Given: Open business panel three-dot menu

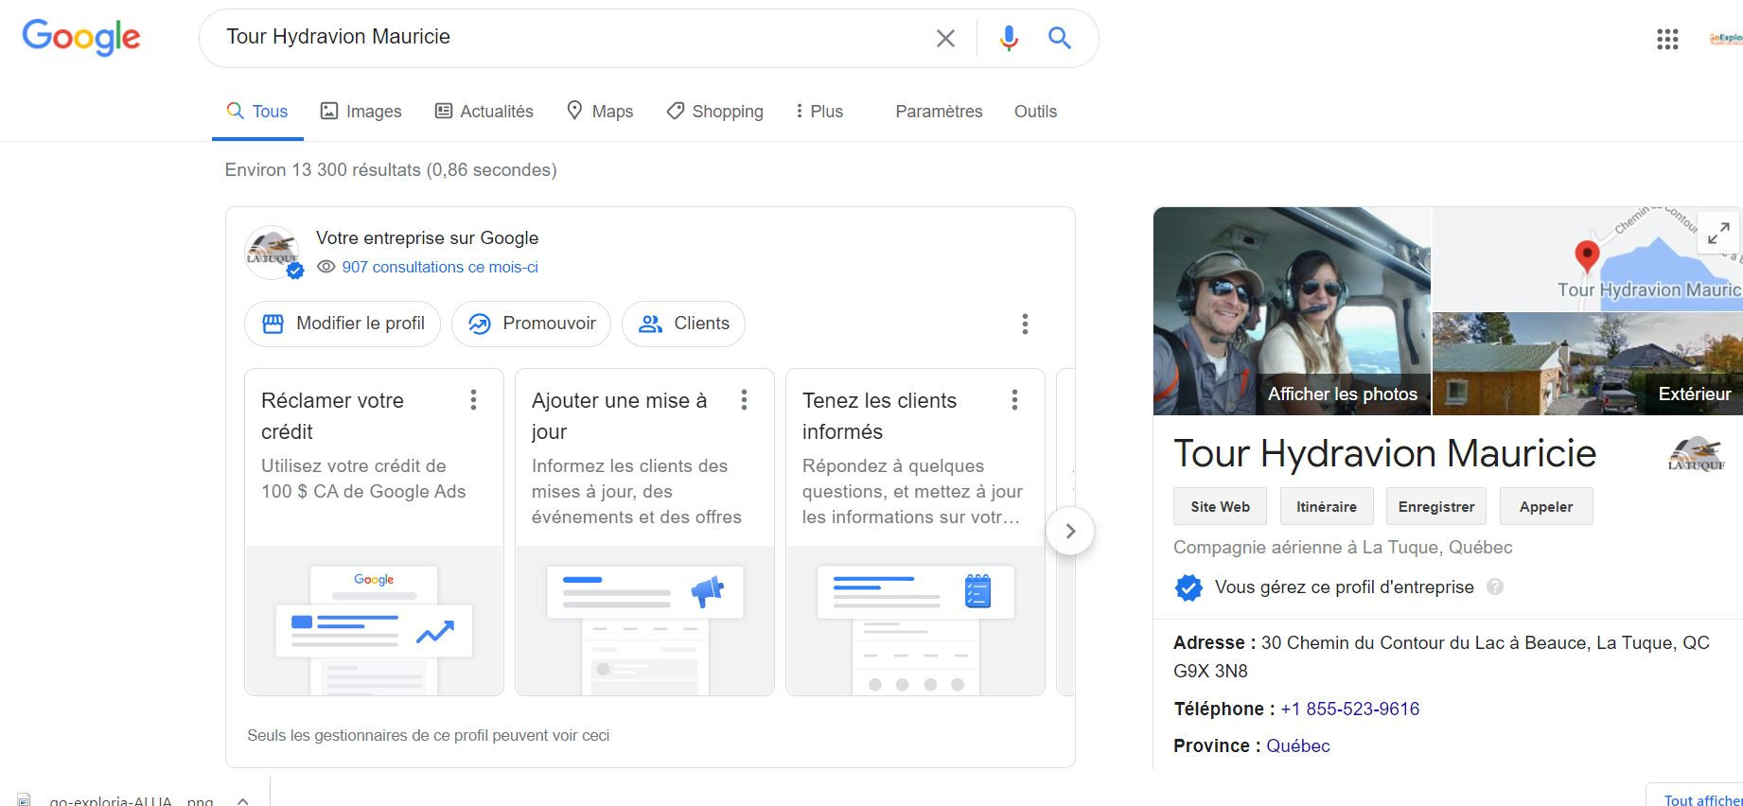Looking at the screenshot, I should coord(1025,324).
